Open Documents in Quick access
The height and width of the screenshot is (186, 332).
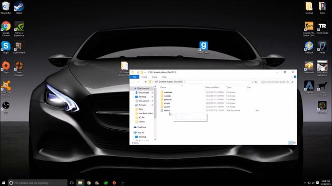144,101
